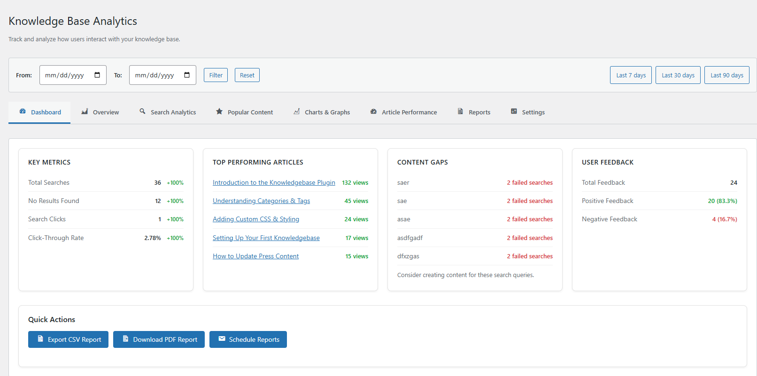Screen dimensions: 757x376
Task: Click the 'asdfgadf' content gap query
Action: click(x=410, y=238)
